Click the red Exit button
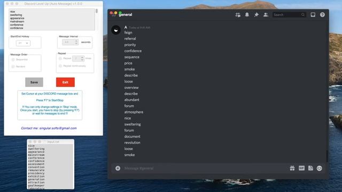 65,82
